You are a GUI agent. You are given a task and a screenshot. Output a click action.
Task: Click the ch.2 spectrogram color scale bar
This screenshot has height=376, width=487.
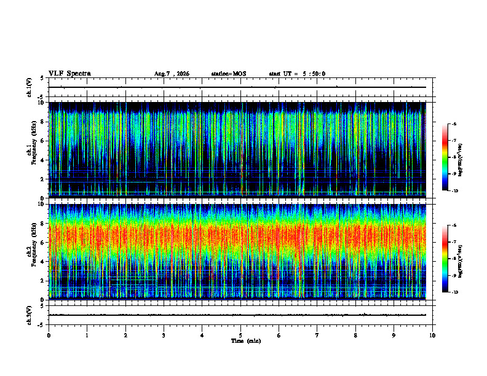[445, 259]
